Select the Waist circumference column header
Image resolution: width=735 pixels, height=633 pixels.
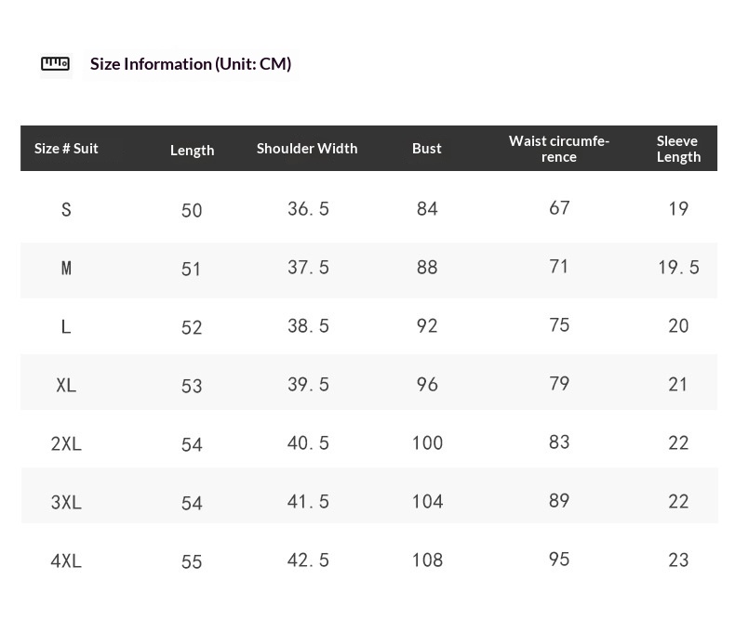(559, 149)
